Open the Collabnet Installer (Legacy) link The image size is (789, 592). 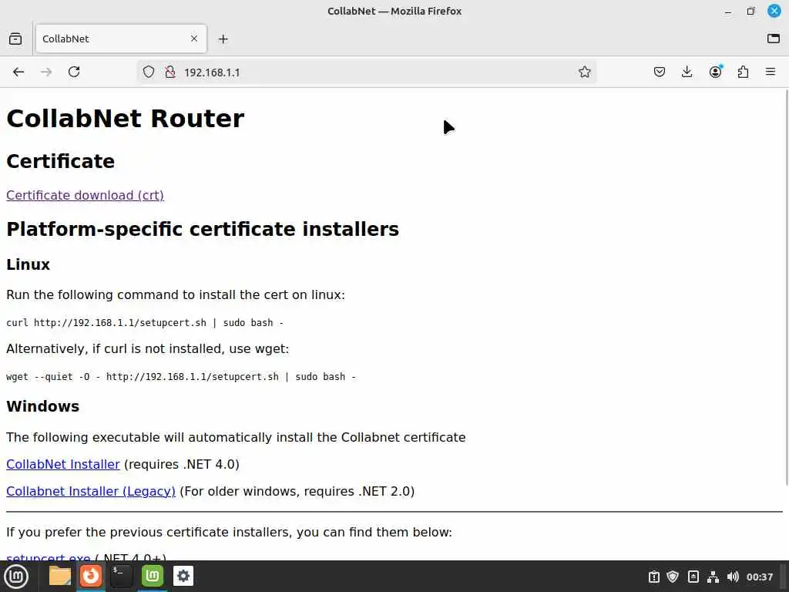click(x=91, y=491)
